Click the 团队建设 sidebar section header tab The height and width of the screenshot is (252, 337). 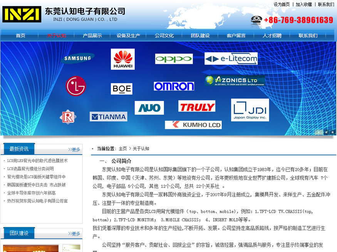(x=19, y=233)
